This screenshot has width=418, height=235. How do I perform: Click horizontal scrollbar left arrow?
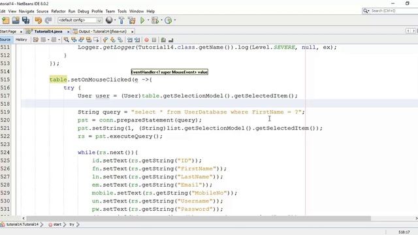coord(24,218)
